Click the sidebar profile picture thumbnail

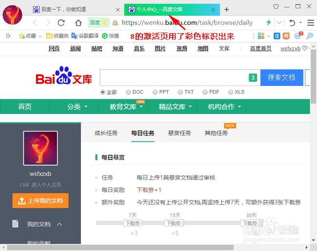[x=40, y=148]
